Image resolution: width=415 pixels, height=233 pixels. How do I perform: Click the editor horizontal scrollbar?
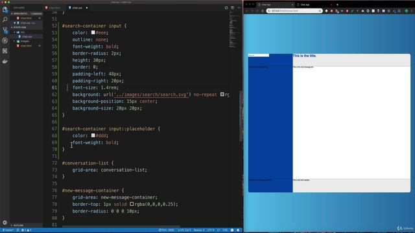121,227
